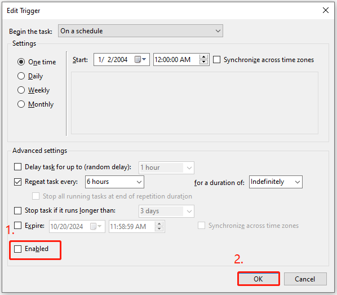Uncheck Repeat task every checkbox
The width and height of the screenshot is (337, 295).
(18, 182)
